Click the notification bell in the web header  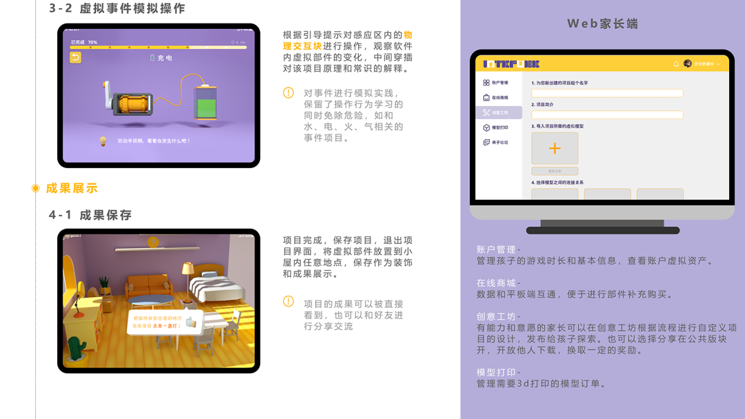pos(676,63)
